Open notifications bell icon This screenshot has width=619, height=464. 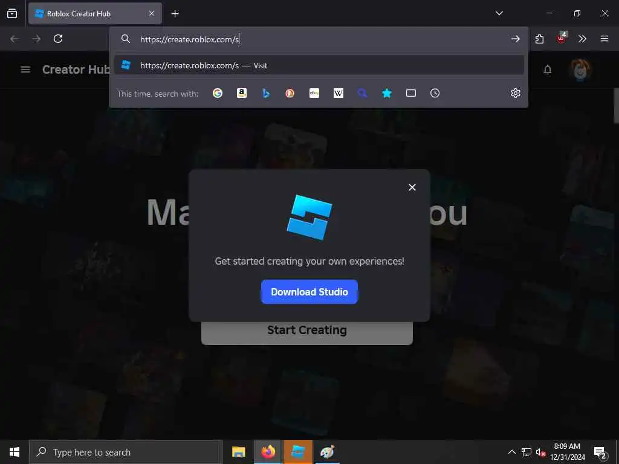548,70
